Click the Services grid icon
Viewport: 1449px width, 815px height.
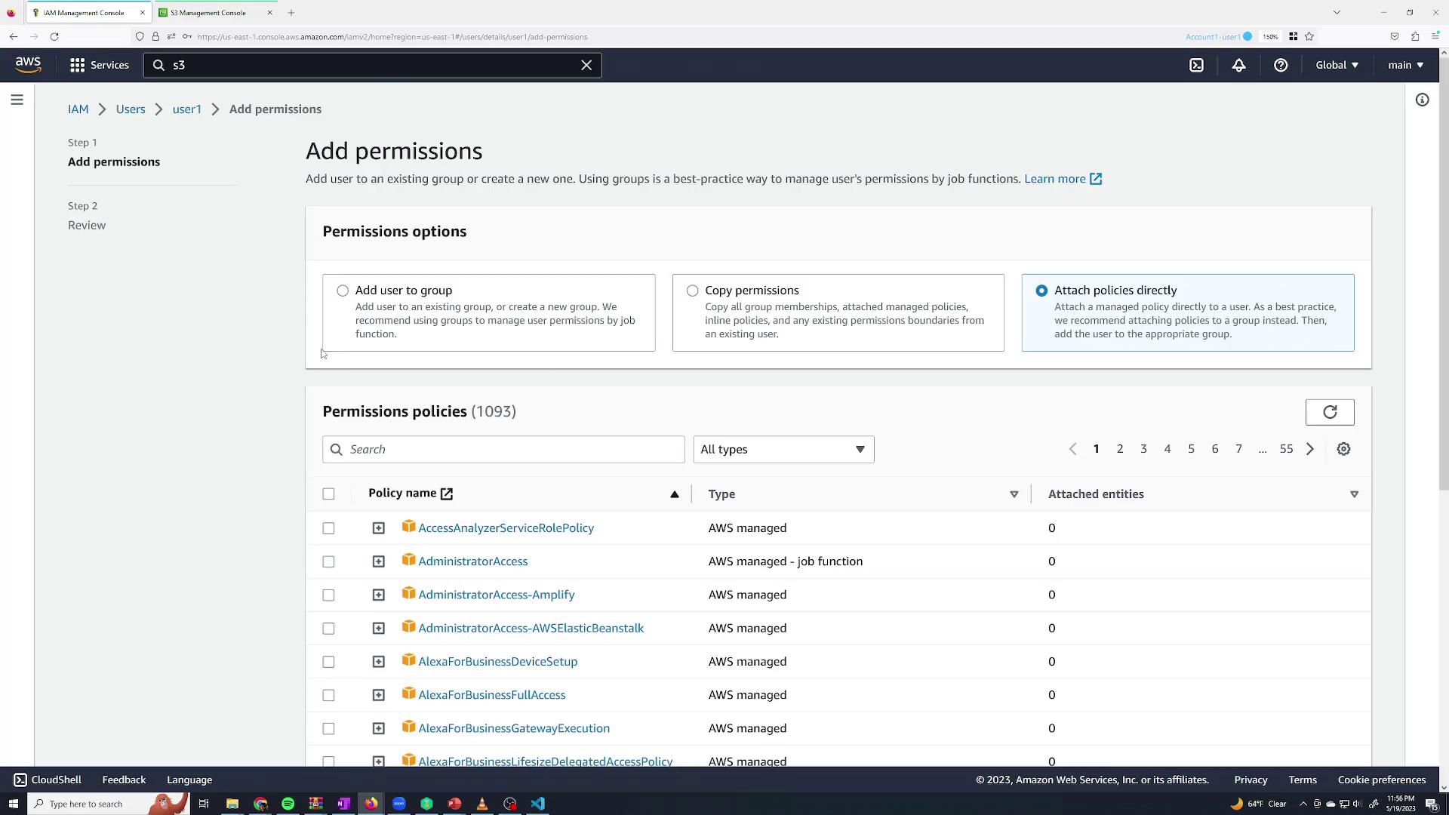(x=77, y=66)
